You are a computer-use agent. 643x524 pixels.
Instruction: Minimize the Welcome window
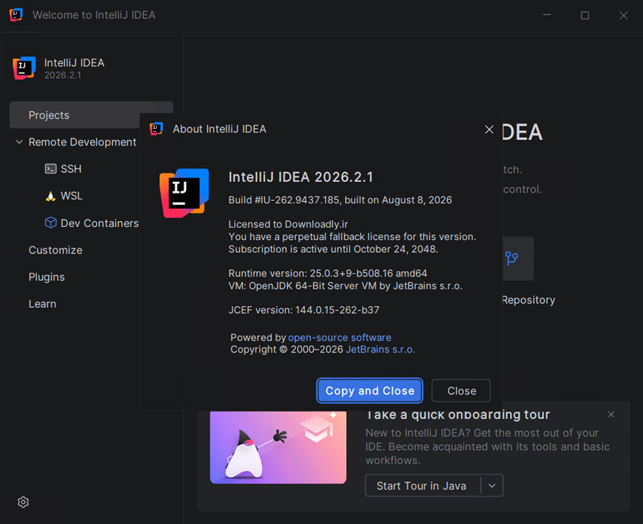tap(547, 15)
